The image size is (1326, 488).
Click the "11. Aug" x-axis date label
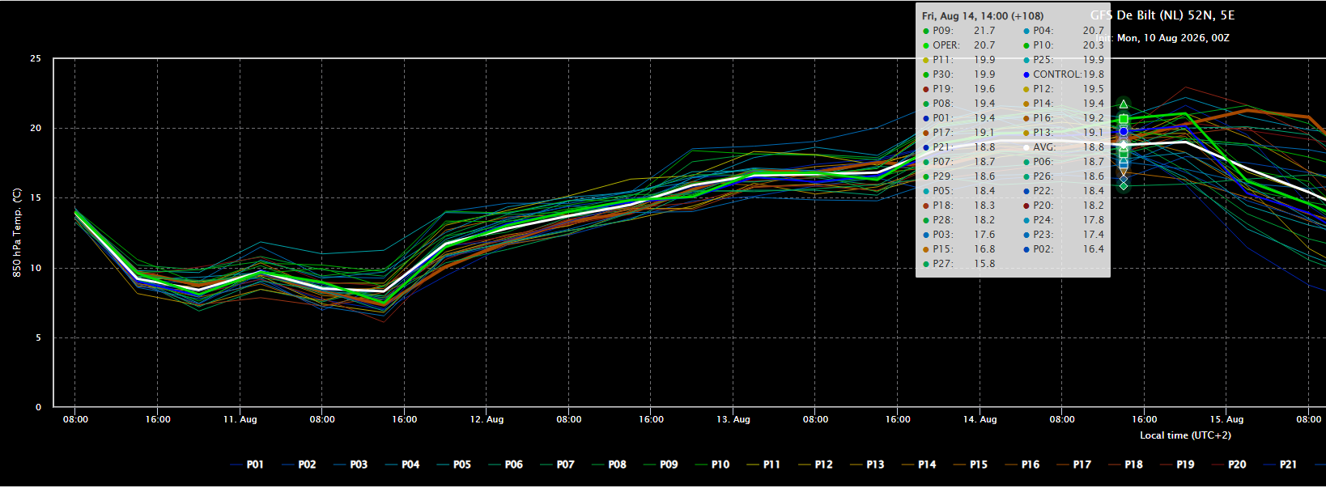pos(240,419)
